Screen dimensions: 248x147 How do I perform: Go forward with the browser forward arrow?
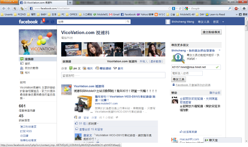[x=9, y=9]
